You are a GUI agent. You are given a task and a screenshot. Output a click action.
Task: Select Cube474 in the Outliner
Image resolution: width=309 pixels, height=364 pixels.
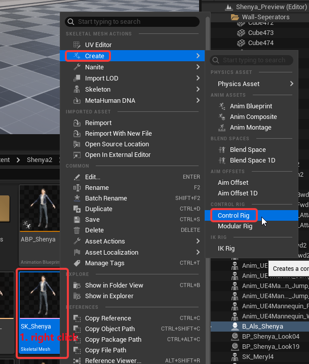(261, 43)
